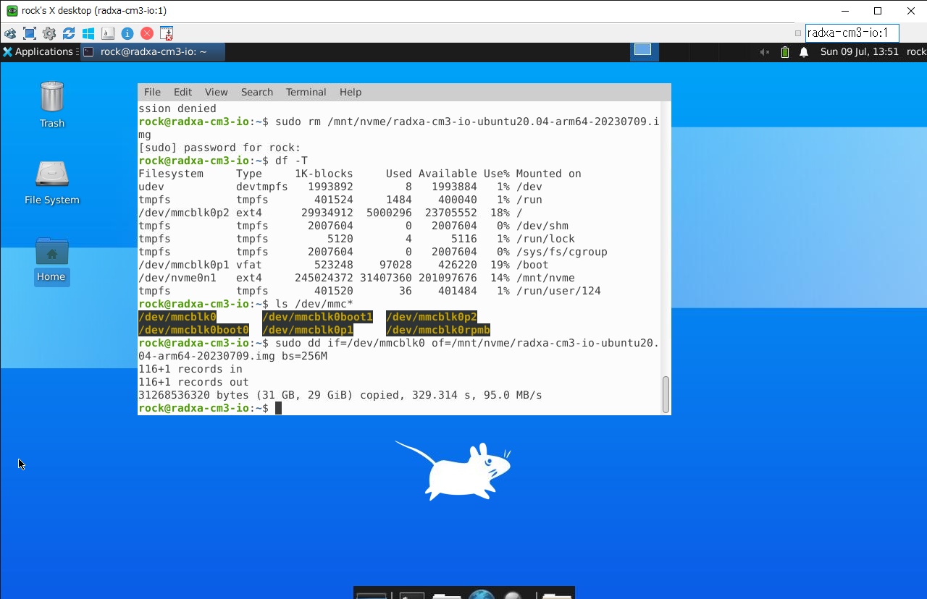Image resolution: width=927 pixels, height=599 pixels.
Task: Click the radxa-cm3-io:1 address field
Action: tap(852, 33)
